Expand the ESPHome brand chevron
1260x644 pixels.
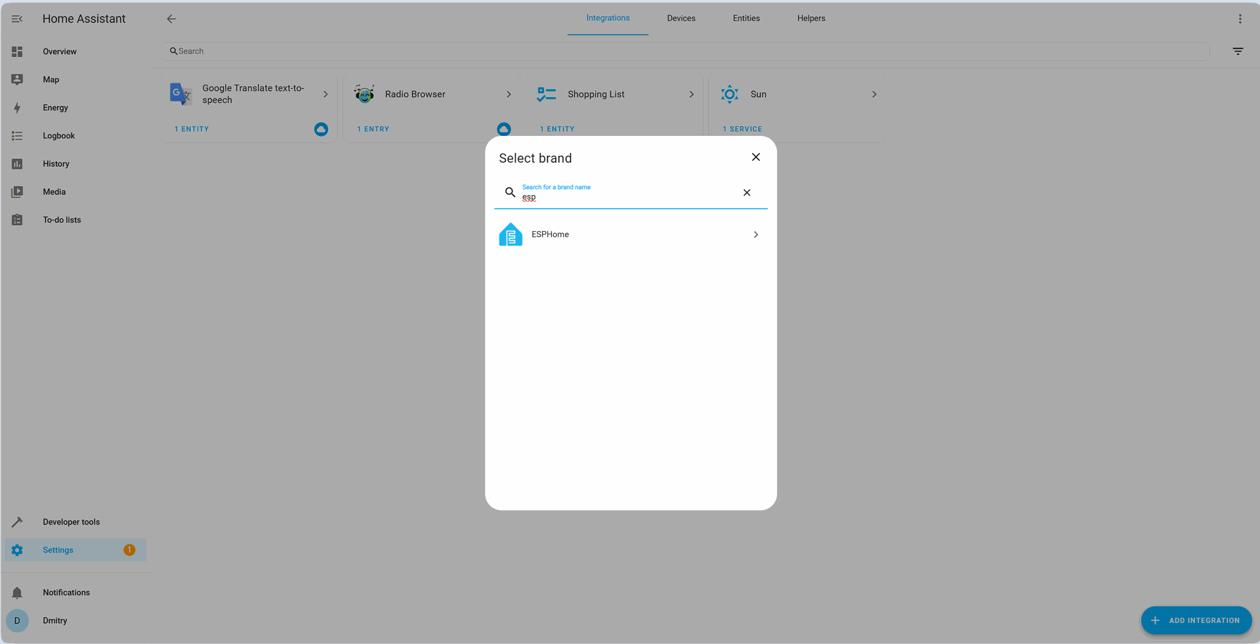click(756, 234)
